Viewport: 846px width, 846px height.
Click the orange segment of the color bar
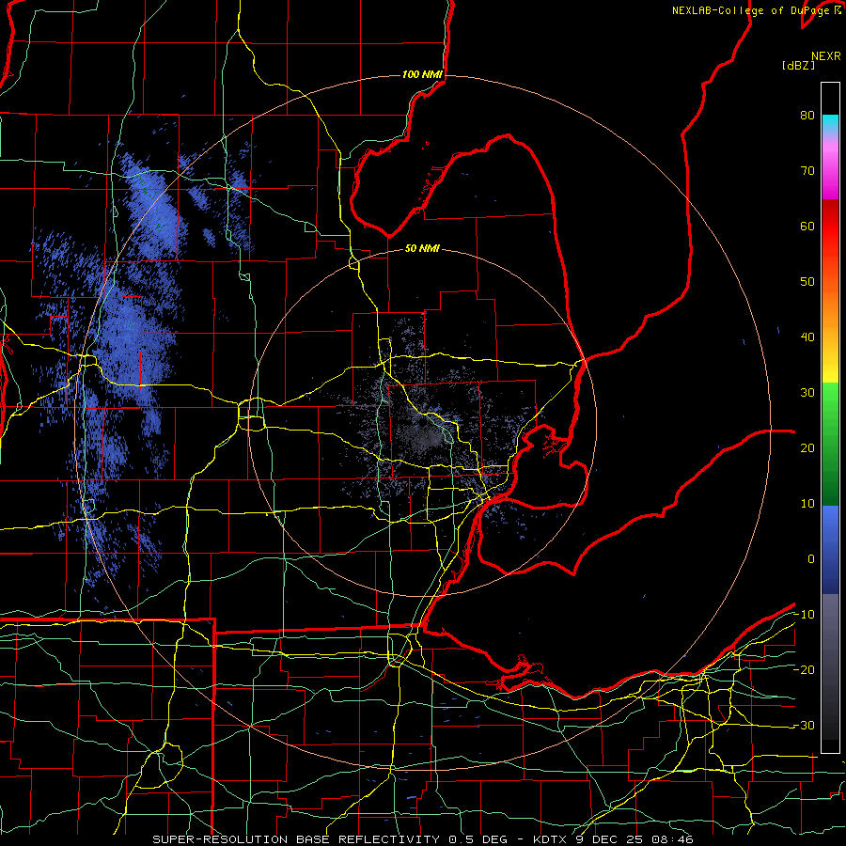pyautogui.click(x=830, y=310)
